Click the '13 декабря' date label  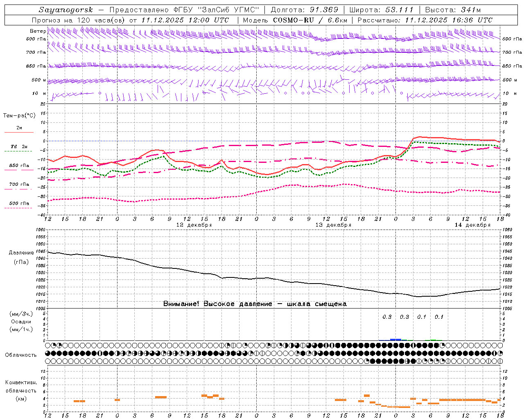333,225
